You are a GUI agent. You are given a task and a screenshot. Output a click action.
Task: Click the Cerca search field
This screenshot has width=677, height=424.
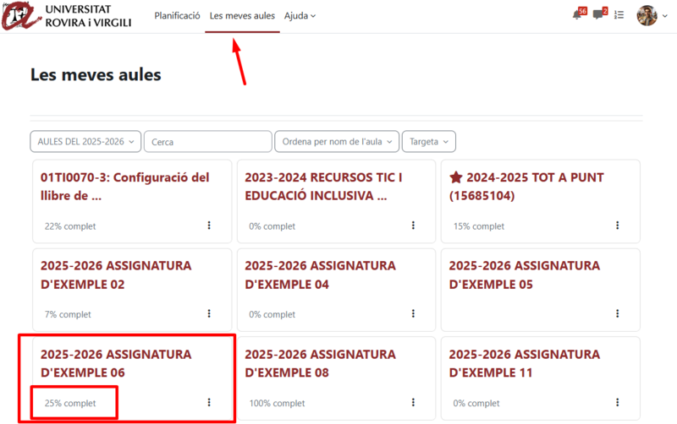[207, 142]
